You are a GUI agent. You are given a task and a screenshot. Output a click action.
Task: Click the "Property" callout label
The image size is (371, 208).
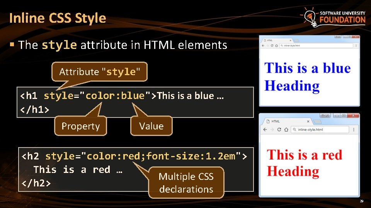tap(81, 126)
